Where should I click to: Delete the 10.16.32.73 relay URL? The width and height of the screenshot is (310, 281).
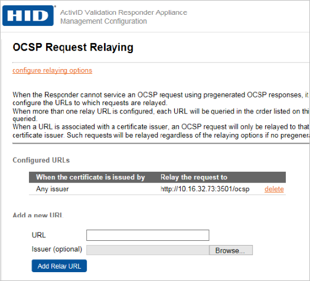[274, 189]
